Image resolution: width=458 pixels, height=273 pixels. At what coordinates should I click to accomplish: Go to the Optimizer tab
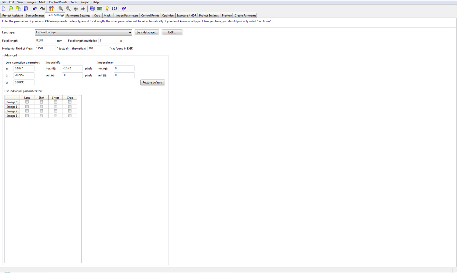pyautogui.click(x=168, y=16)
